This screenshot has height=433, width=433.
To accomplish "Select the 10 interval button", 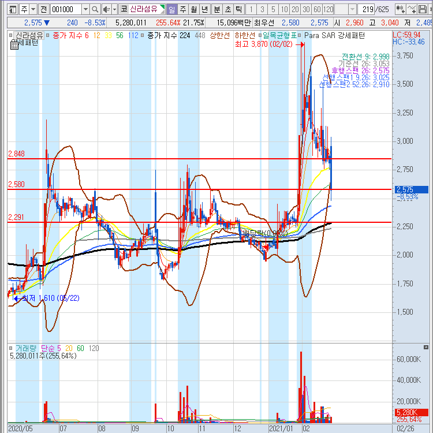I will point(284,10).
